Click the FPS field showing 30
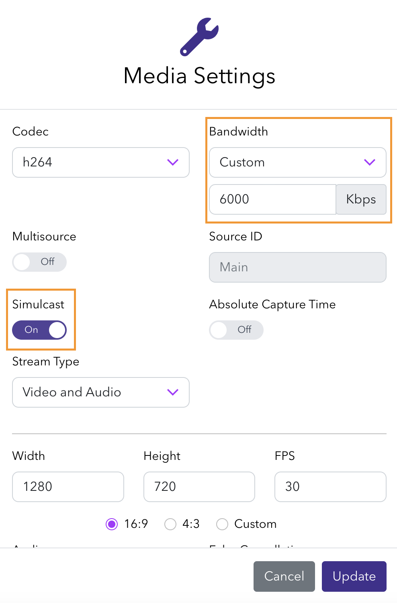The height and width of the screenshot is (603, 397). (x=330, y=487)
